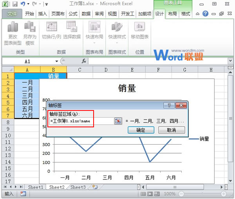235x199 pixels.
Task: Open Excel Help question mark icon
Action: [x=205, y=14]
